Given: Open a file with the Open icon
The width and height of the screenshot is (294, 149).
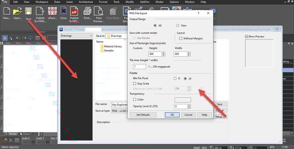Looking at the screenshot, I should (x=18, y=11).
